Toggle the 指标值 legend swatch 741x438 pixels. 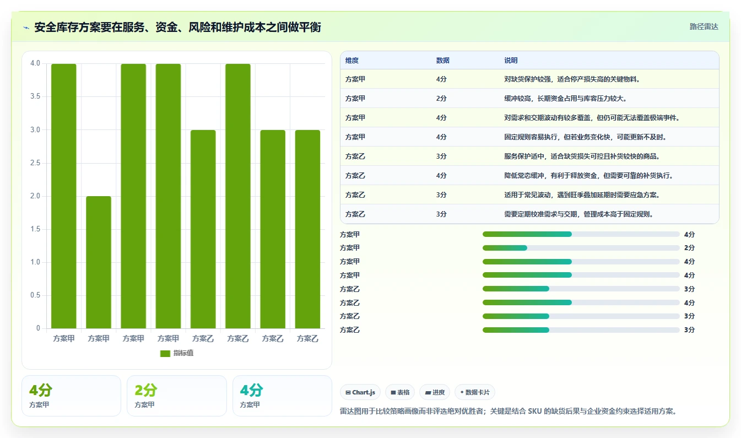[165, 353]
